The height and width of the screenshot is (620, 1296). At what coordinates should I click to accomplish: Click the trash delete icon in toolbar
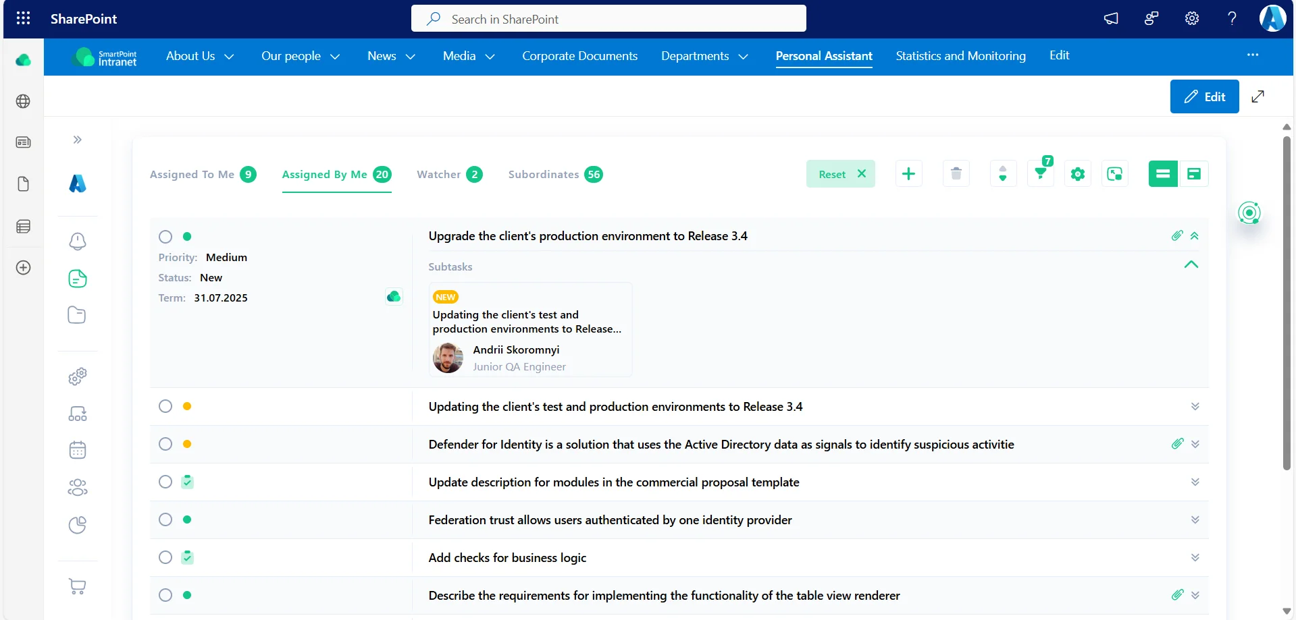[956, 174]
